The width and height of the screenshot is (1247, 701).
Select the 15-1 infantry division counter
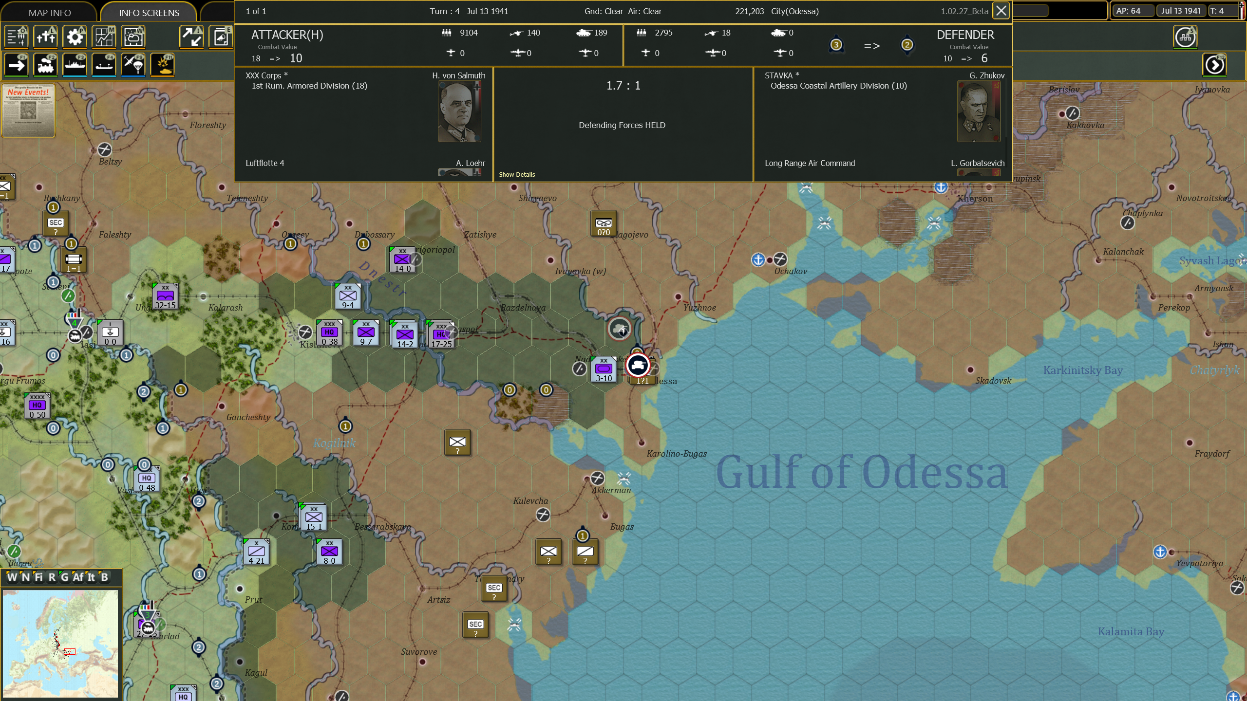pos(314,517)
